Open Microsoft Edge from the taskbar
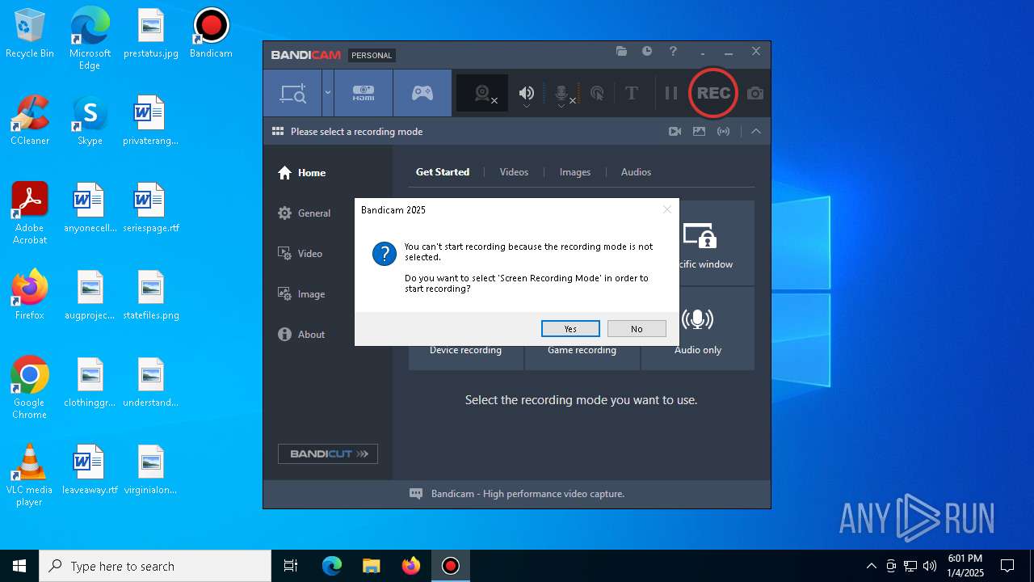The width and height of the screenshot is (1034, 582). click(332, 566)
